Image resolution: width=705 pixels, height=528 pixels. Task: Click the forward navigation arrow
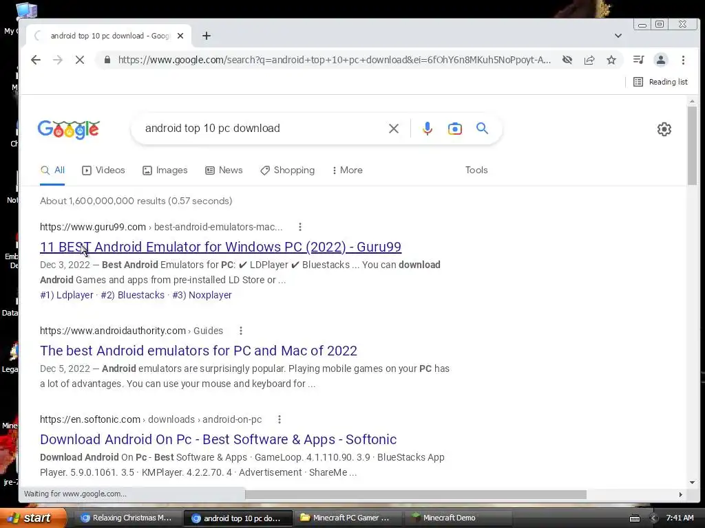tap(58, 60)
